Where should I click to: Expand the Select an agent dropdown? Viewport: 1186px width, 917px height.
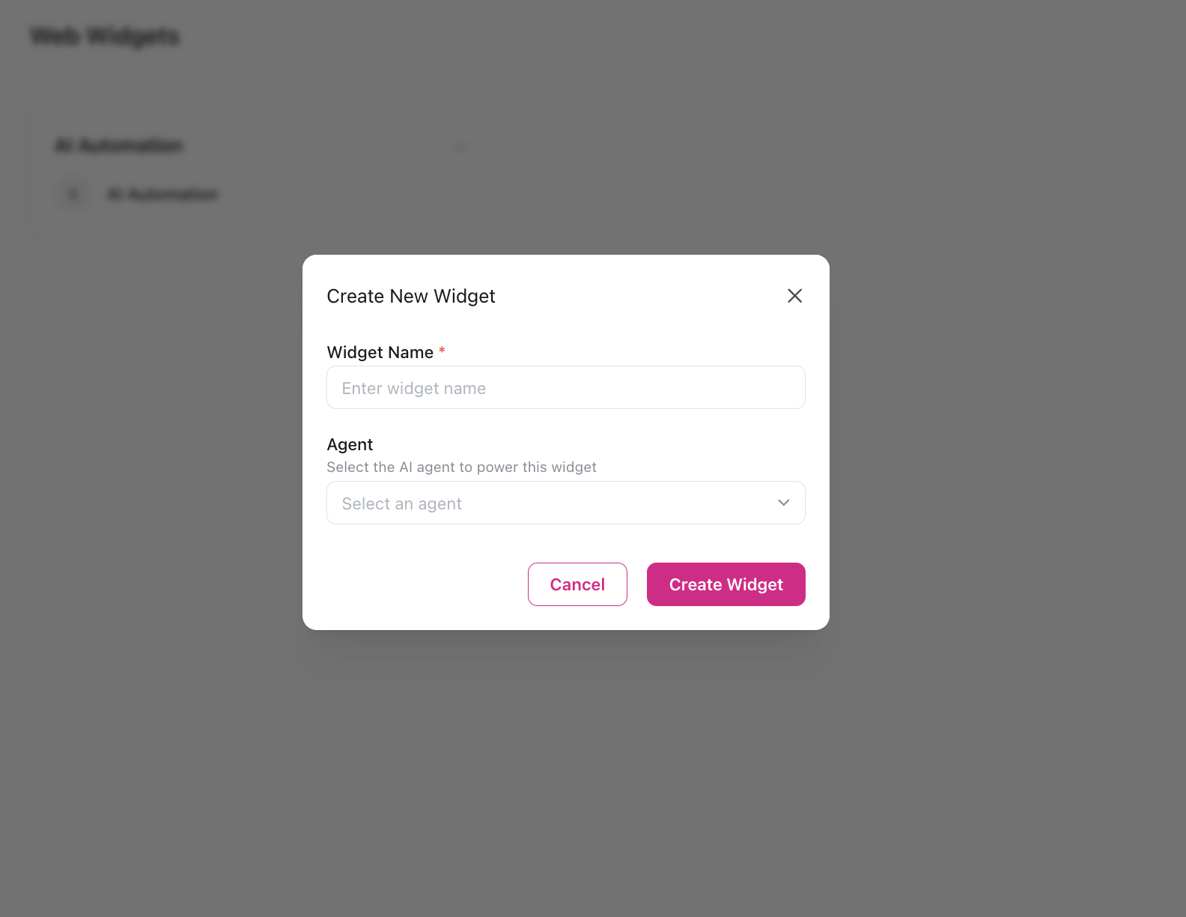tap(565, 503)
